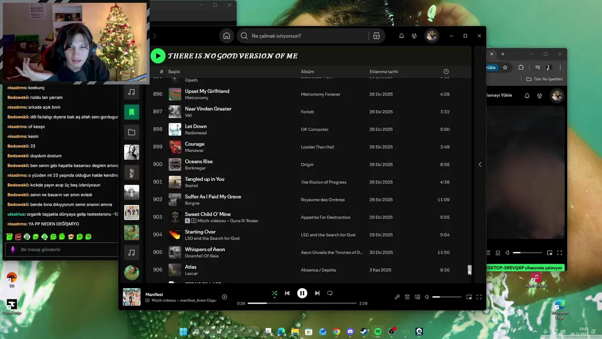Open new tab in the browser window

pos(502,54)
